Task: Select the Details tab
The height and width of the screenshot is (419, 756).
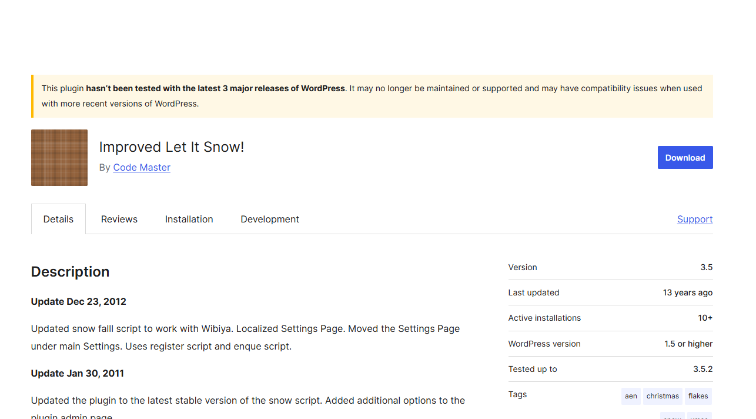Action: 58,219
